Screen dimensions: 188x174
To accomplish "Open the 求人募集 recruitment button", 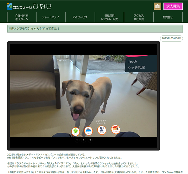I will (173, 6).
